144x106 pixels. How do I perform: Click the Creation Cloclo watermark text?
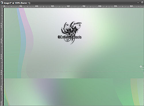point(70,37)
